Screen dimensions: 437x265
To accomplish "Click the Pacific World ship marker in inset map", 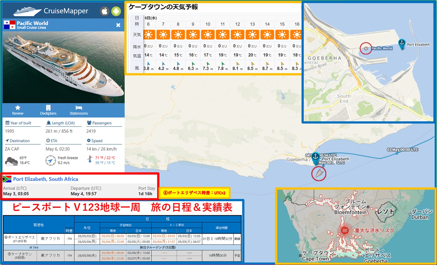I will click(x=366, y=48).
